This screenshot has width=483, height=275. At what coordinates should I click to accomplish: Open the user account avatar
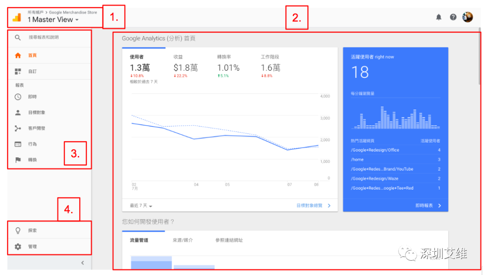[x=468, y=17]
